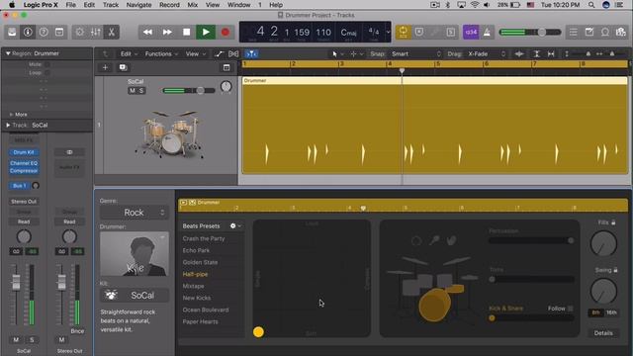Open the Media Browser icon
Viewport: 633px width, 356px height.
pos(620,32)
